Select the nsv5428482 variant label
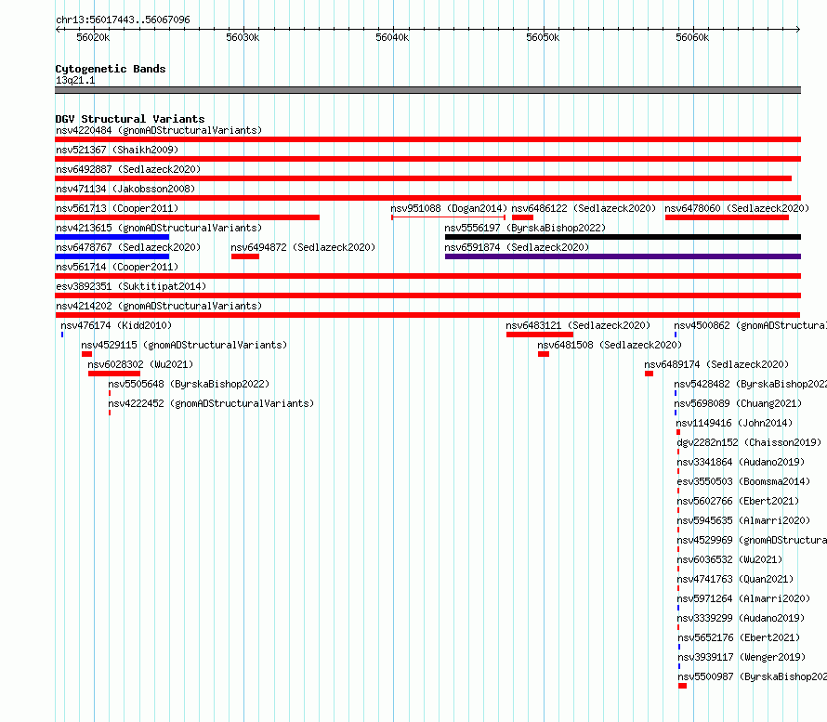827x722 pixels. coord(751,384)
